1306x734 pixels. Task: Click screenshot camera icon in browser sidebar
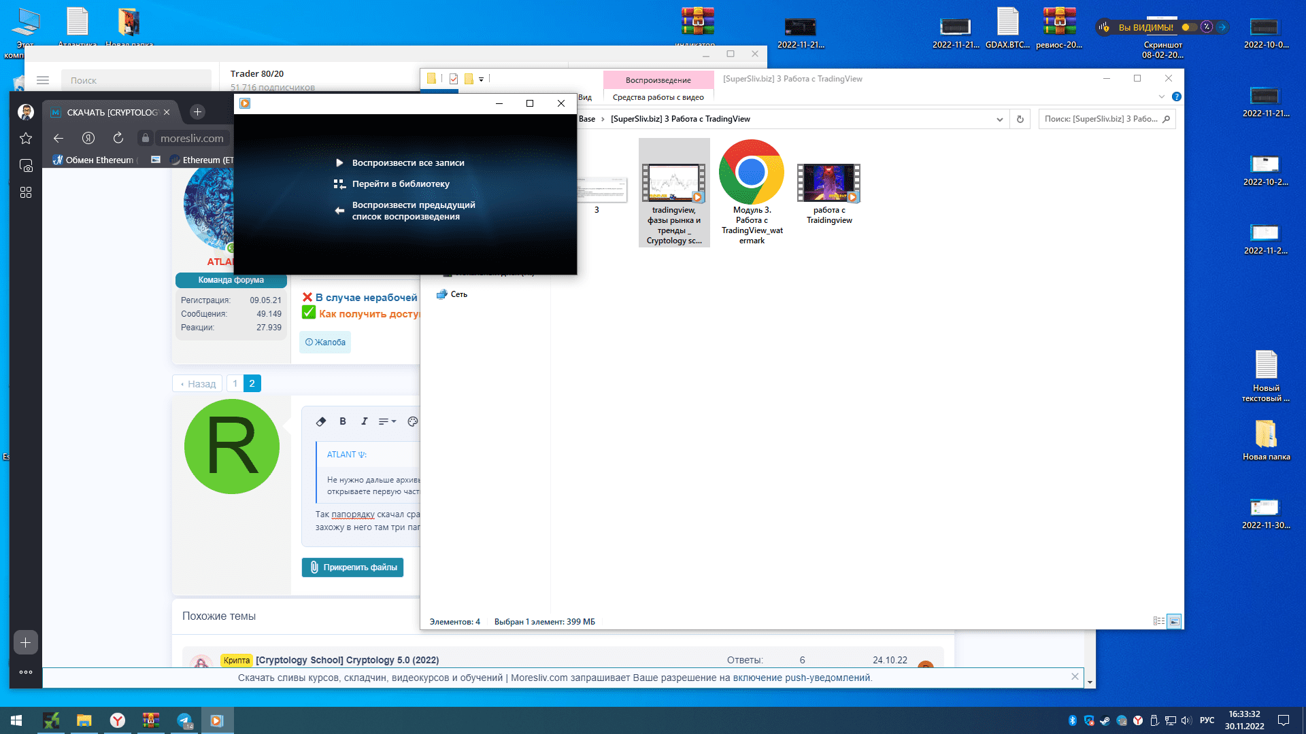click(26, 166)
